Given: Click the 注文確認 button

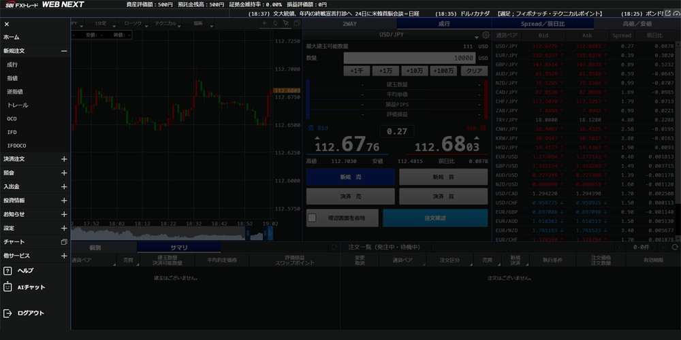Looking at the screenshot, I should [x=435, y=218].
